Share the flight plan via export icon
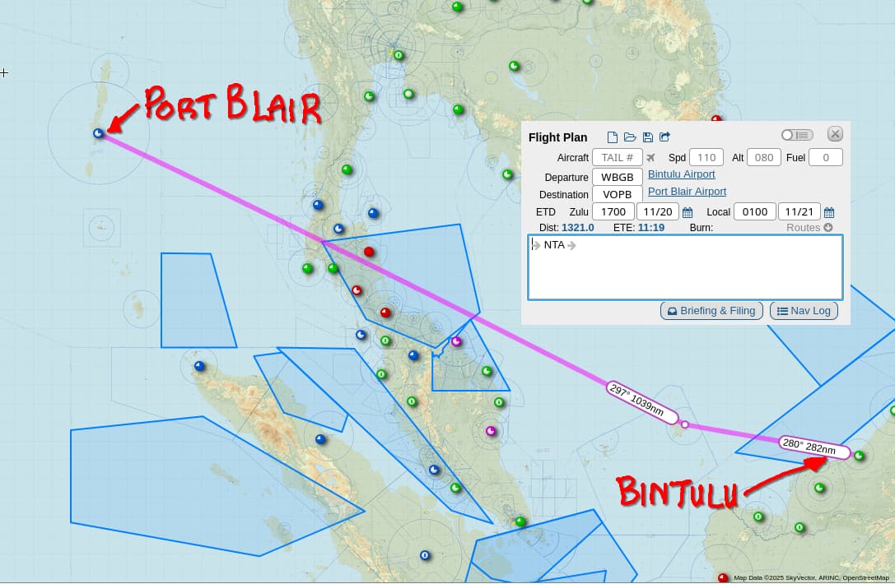Viewport: 895px width, 584px height. (x=665, y=137)
